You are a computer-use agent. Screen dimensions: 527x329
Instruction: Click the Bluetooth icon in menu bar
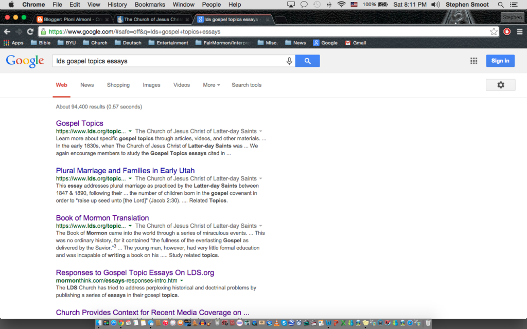[x=329, y=4]
